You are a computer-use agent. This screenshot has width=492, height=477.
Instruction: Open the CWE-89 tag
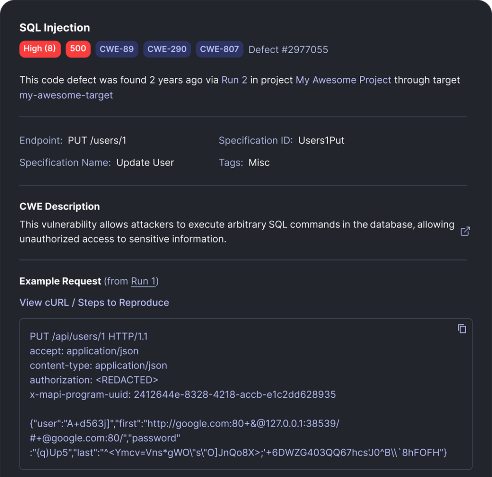pyautogui.click(x=117, y=49)
